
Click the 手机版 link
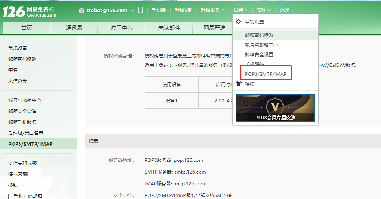pos(159,10)
